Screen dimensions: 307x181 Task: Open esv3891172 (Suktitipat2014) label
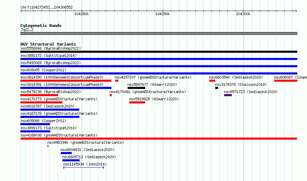49,56
